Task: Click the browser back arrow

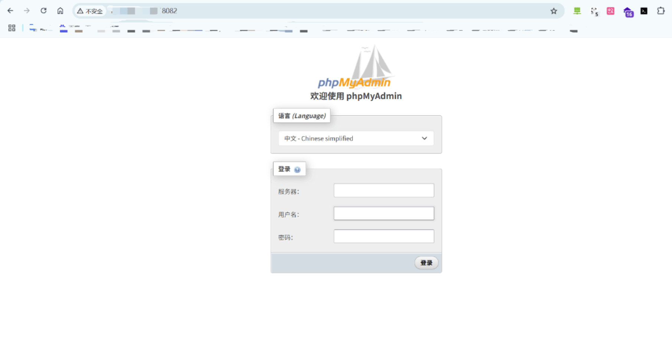Action: (x=10, y=11)
